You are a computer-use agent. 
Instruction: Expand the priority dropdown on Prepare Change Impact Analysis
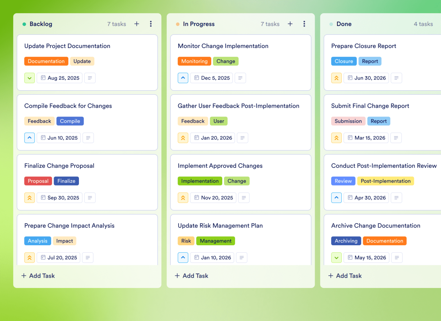click(30, 257)
